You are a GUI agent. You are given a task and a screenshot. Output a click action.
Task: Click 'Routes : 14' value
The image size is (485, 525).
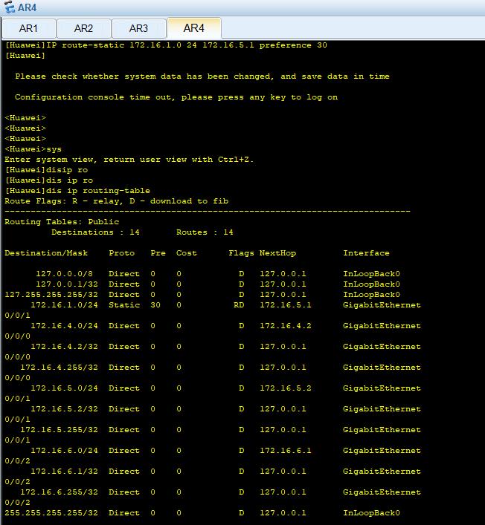[x=205, y=232]
